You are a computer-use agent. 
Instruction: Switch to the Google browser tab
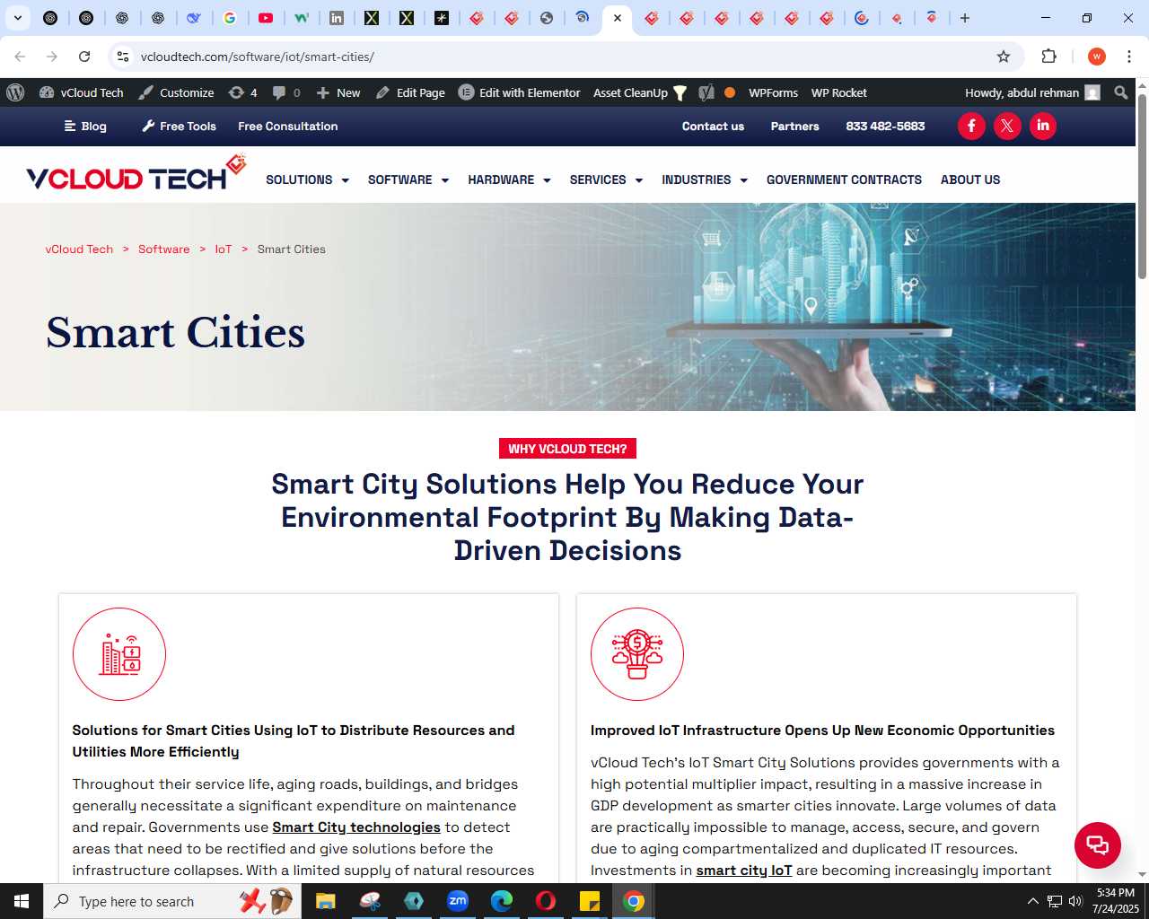[230, 18]
